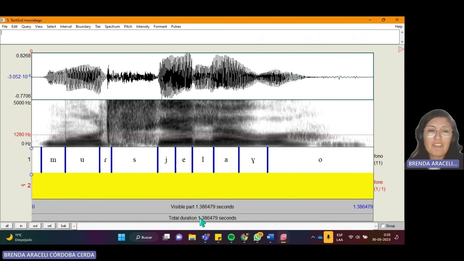Open Sticky Notes from taskbar
This screenshot has width=464, height=261.
point(218,237)
